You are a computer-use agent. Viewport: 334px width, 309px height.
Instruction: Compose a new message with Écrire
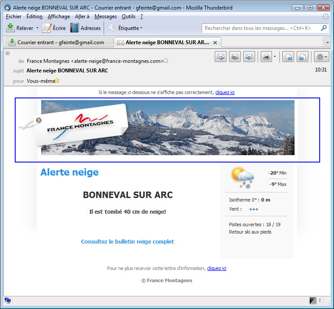pos(54,28)
